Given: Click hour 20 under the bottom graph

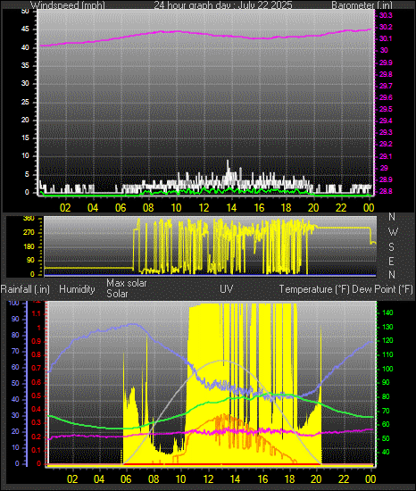Looking at the screenshot, I should pos(316,479).
